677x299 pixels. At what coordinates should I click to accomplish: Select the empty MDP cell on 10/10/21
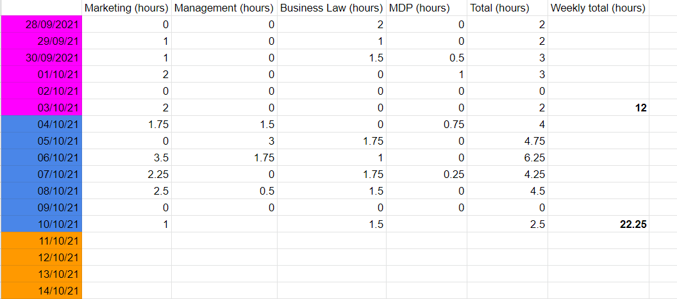pos(426,224)
